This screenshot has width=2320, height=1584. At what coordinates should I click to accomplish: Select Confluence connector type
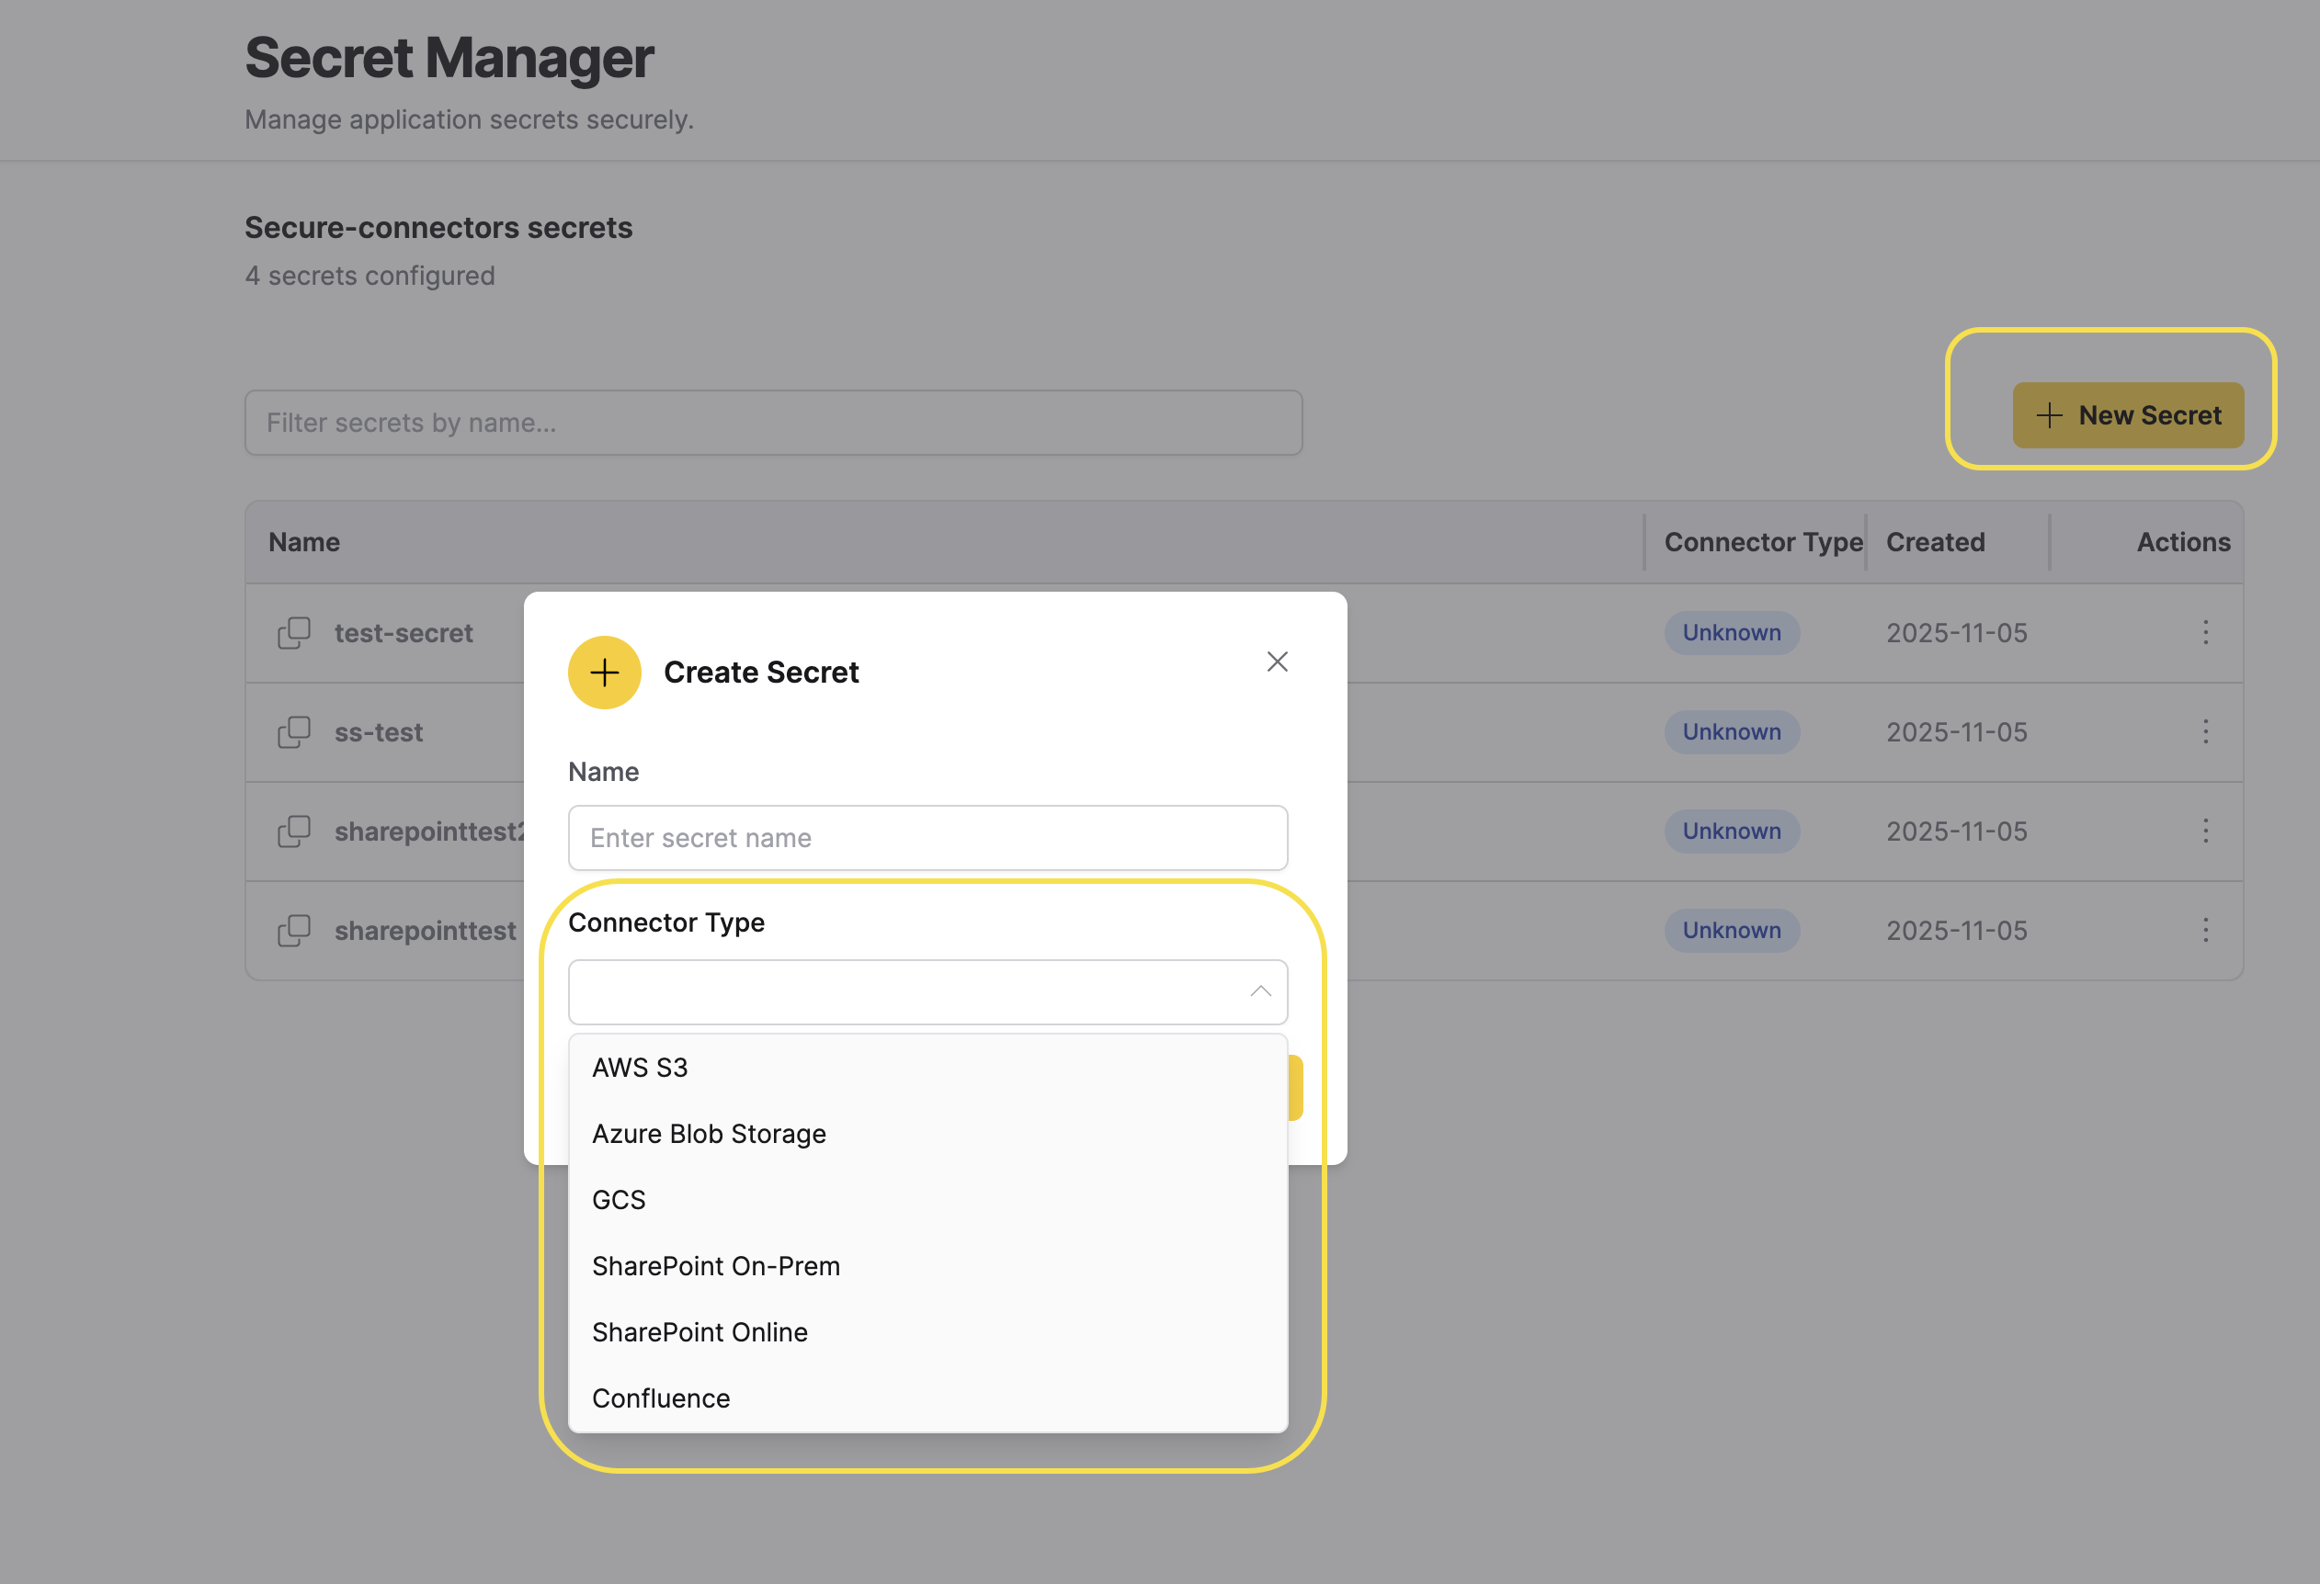pos(661,1398)
